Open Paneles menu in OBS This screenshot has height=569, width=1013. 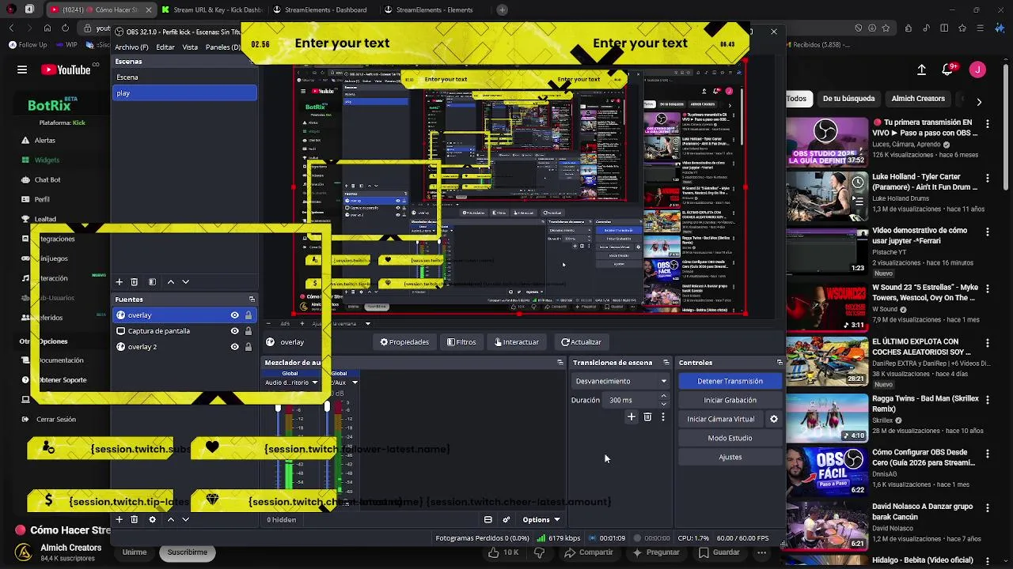coord(222,47)
